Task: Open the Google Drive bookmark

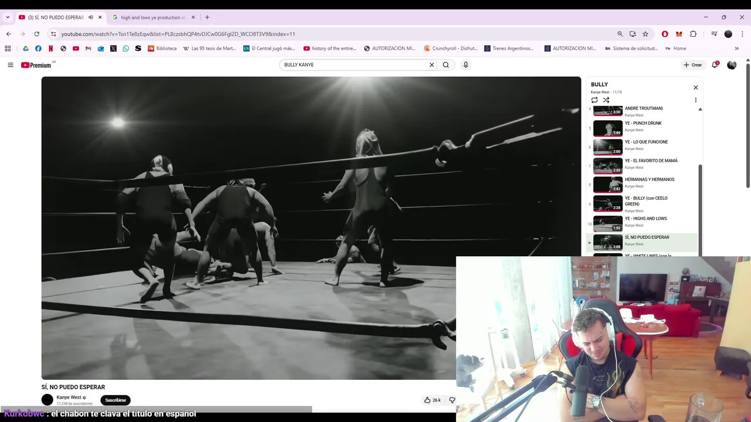Action: pos(26,49)
